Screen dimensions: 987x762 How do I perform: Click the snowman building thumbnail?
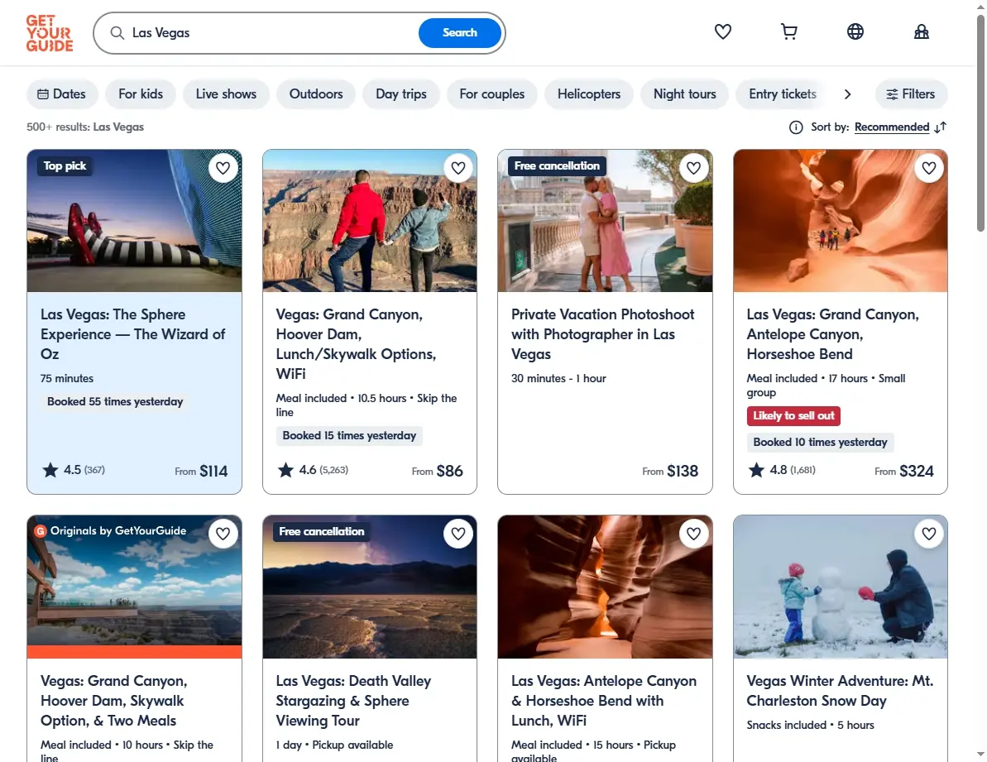(841, 587)
